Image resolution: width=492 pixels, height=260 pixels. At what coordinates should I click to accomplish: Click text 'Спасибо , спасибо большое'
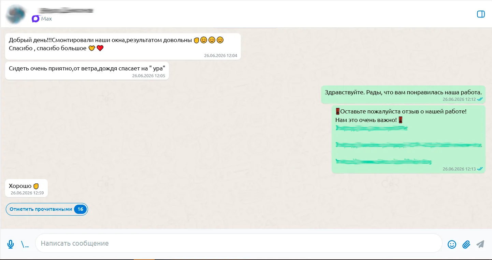pyautogui.click(x=47, y=49)
